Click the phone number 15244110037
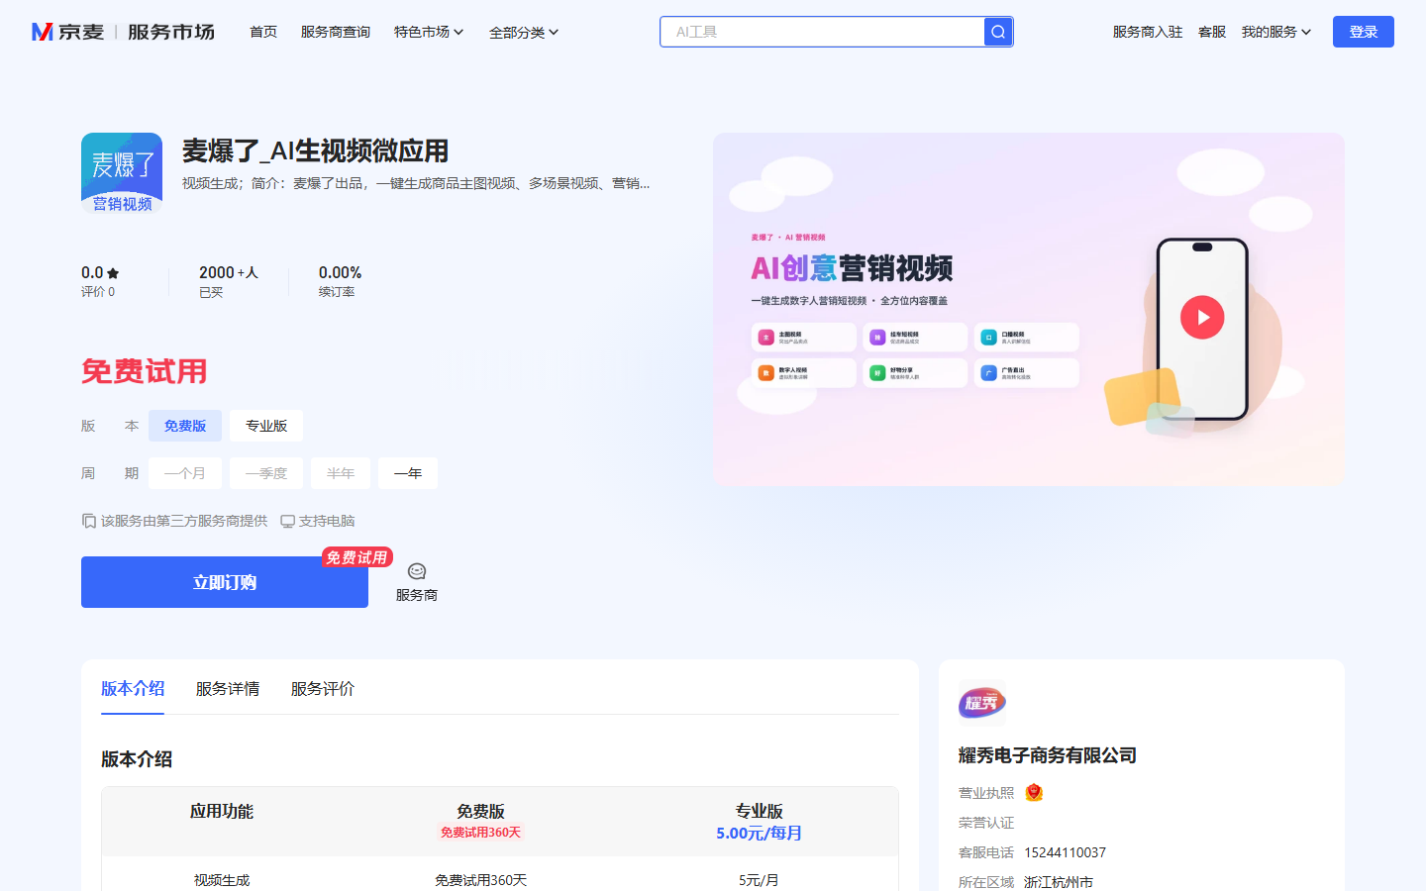 [1065, 852]
